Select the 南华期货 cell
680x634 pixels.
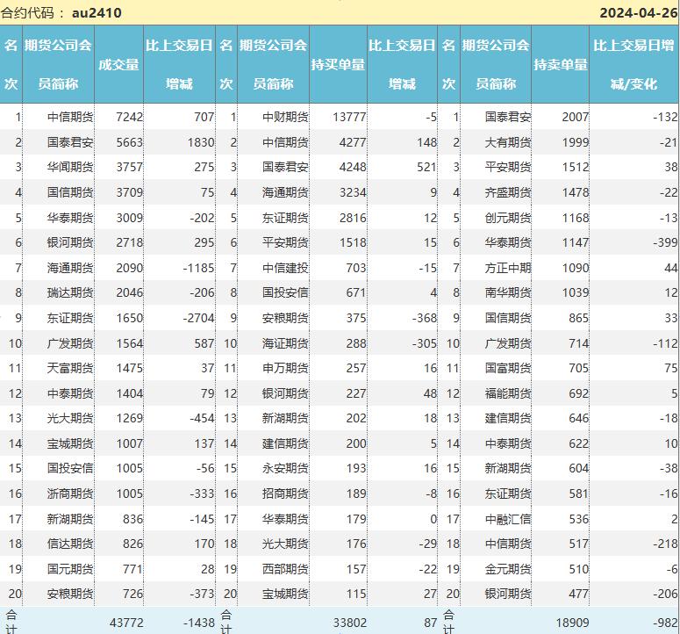(x=508, y=293)
